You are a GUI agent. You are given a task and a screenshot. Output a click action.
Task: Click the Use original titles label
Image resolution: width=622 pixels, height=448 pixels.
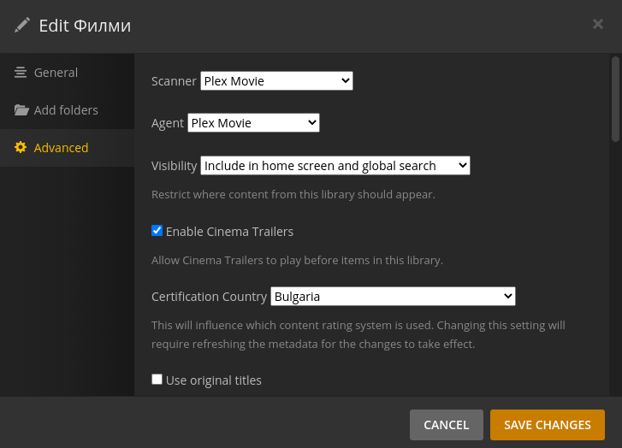click(x=214, y=380)
